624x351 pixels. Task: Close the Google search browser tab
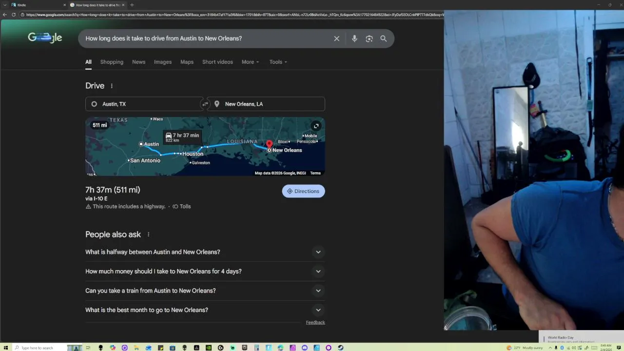pyautogui.click(x=123, y=5)
